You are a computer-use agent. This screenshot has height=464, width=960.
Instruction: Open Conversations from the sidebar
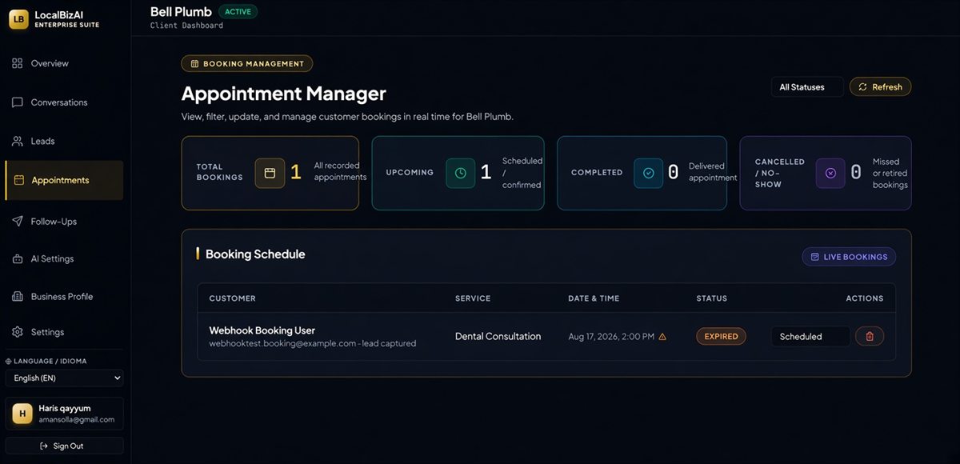click(65, 102)
